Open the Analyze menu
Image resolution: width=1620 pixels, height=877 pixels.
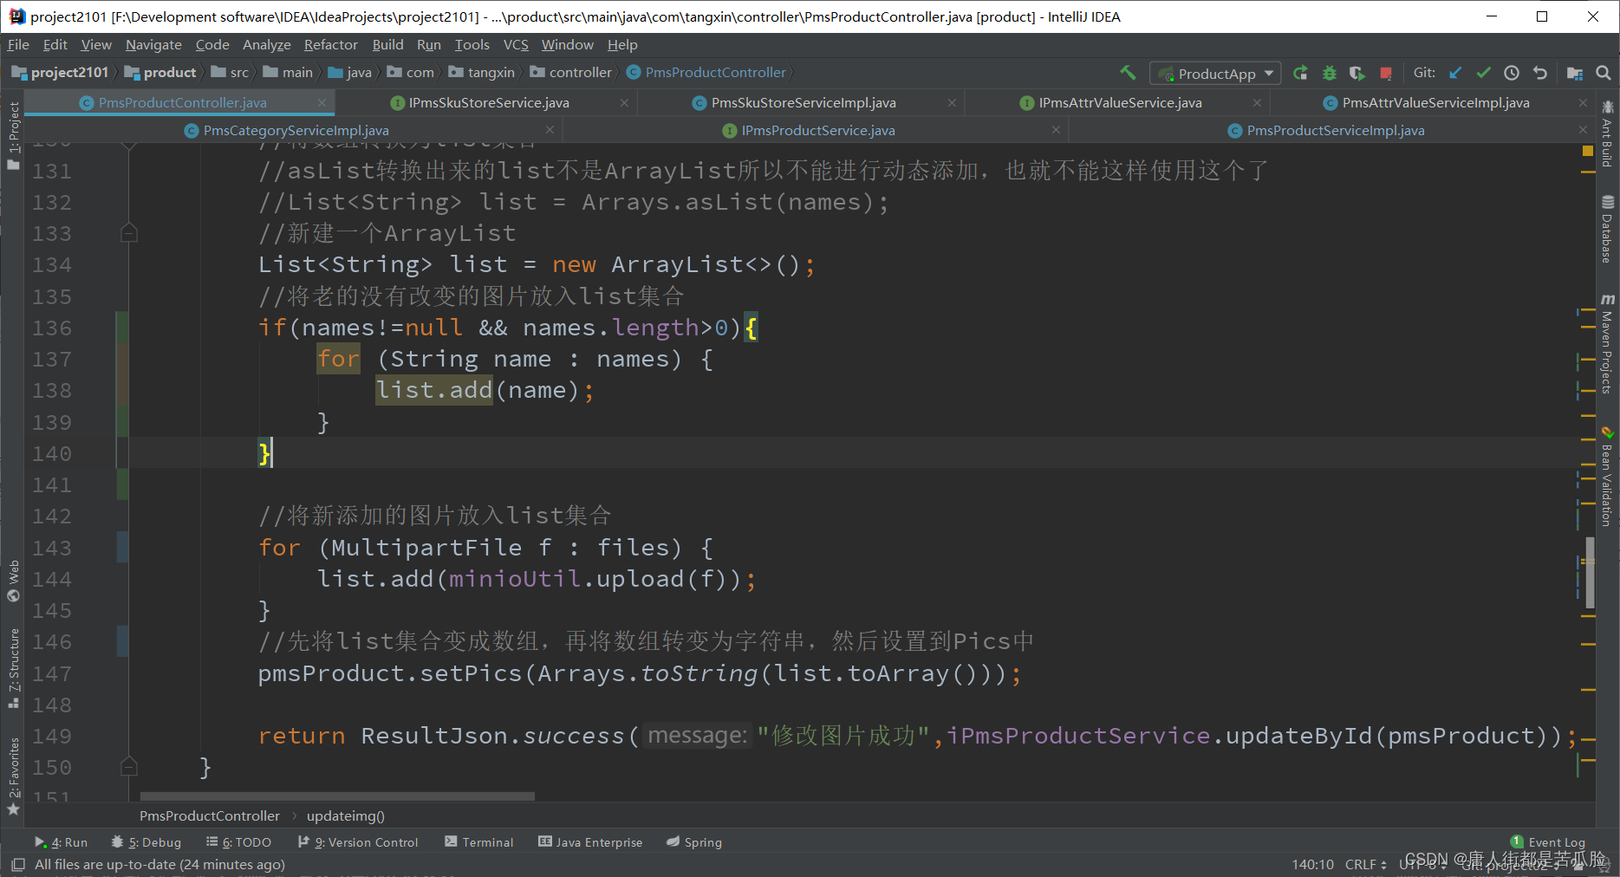pos(266,44)
